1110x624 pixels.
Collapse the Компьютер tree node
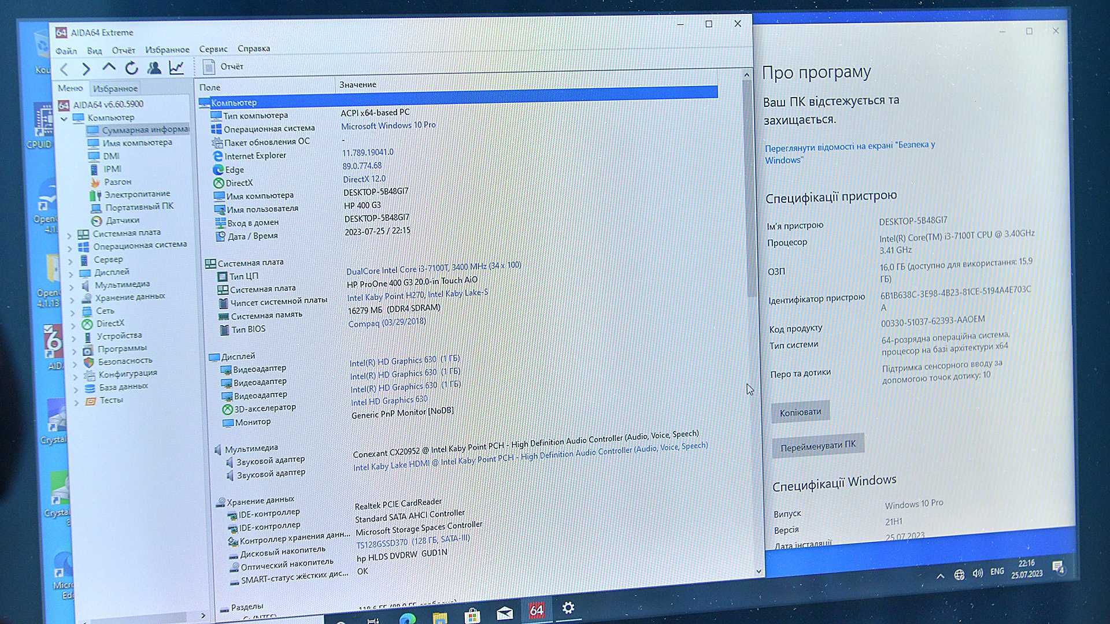(64, 118)
